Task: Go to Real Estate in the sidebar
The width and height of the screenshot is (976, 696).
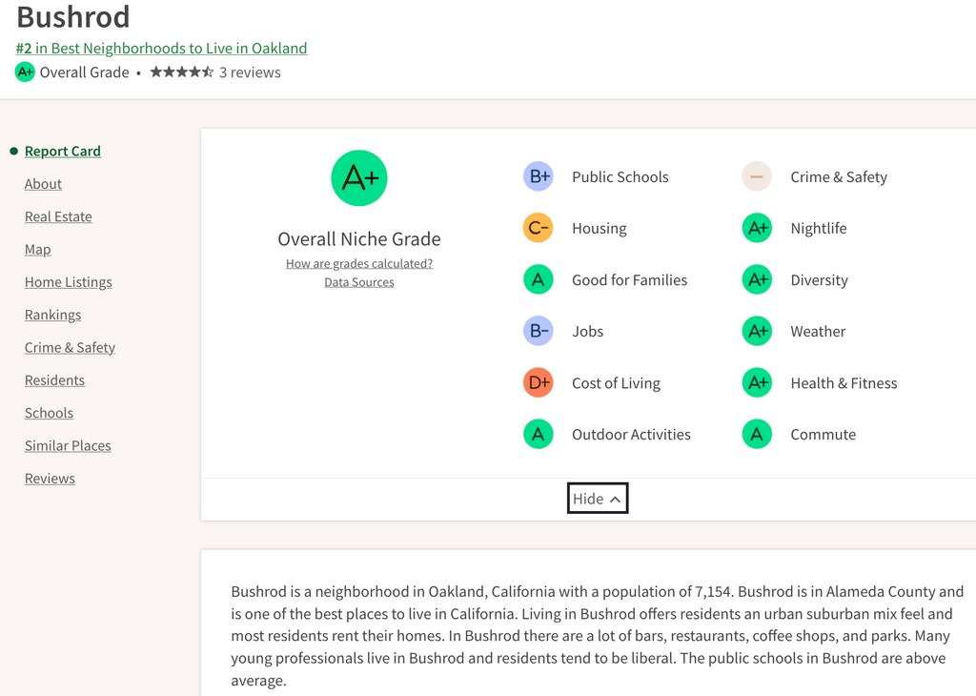Action: (58, 216)
